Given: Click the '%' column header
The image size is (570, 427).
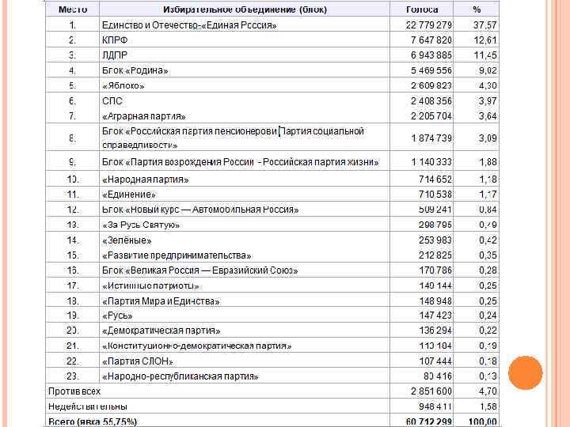Looking at the screenshot, I should tap(477, 9).
